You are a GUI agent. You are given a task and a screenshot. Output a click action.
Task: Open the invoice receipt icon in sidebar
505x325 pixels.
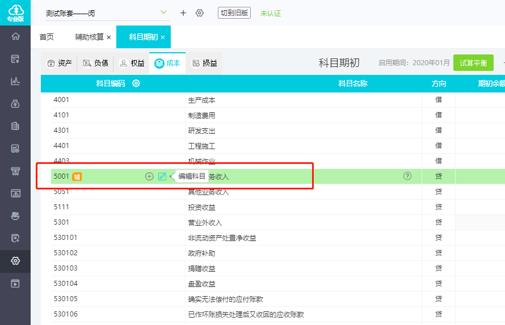[x=15, y=171]
